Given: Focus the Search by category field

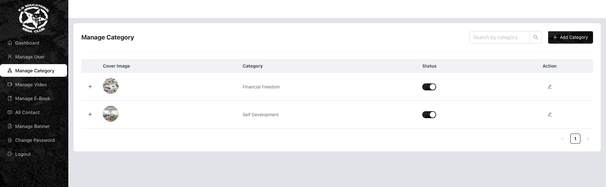Looking at the screenshot, I should [499, 37].
